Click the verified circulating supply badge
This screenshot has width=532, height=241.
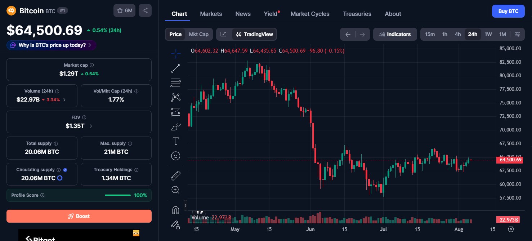(65, 170)
